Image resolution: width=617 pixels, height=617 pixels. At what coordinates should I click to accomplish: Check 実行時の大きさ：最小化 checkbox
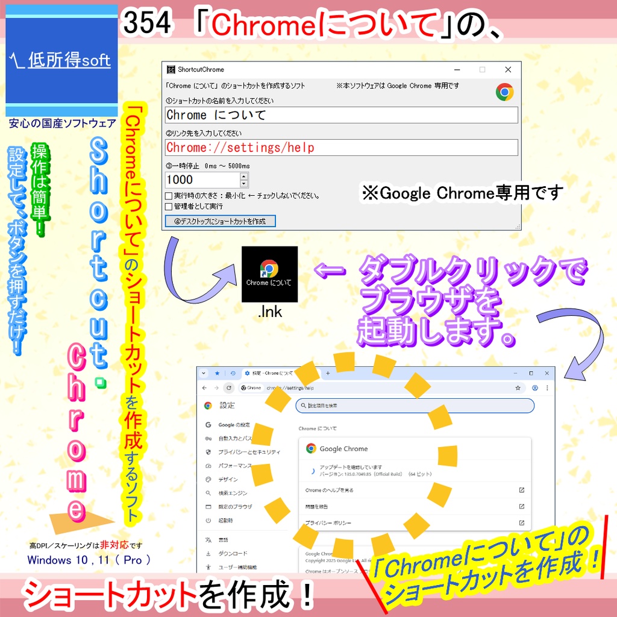pos(169,196)
